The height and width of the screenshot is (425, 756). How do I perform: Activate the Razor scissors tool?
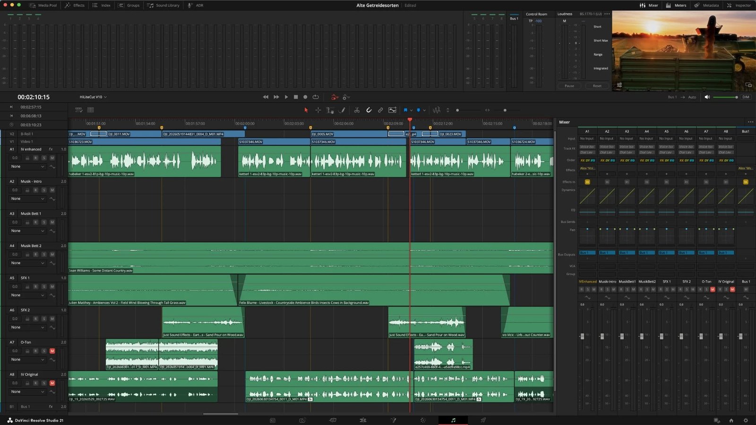357,110
